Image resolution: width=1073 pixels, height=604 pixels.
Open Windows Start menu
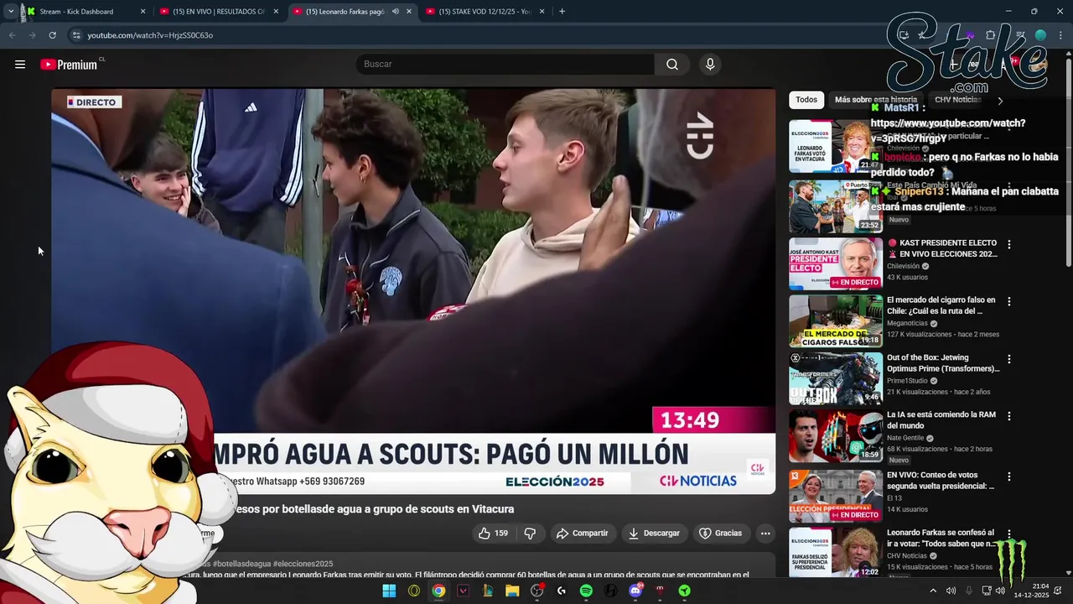389,591
